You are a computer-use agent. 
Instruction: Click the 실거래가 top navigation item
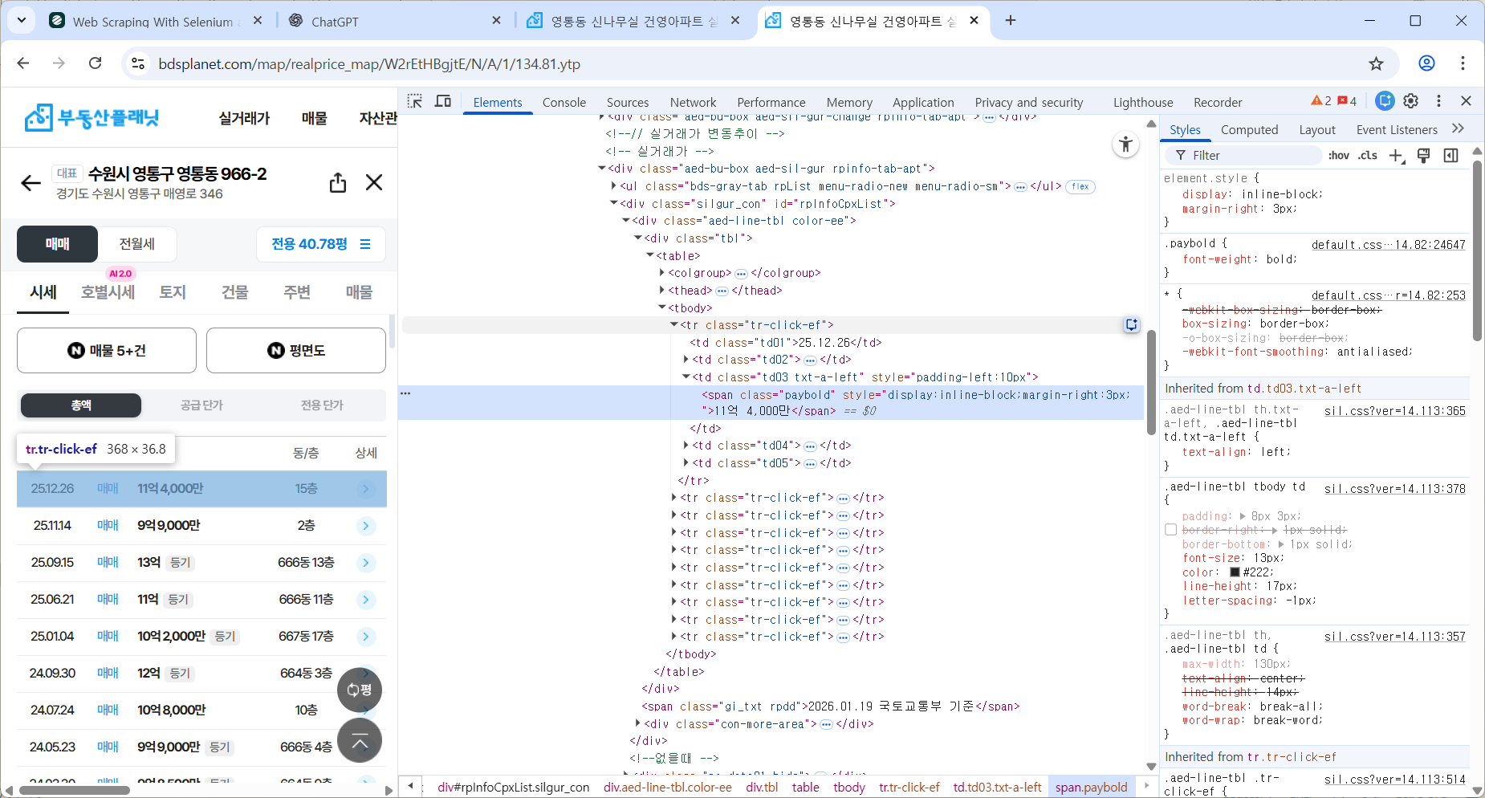[x=244, y=118]
